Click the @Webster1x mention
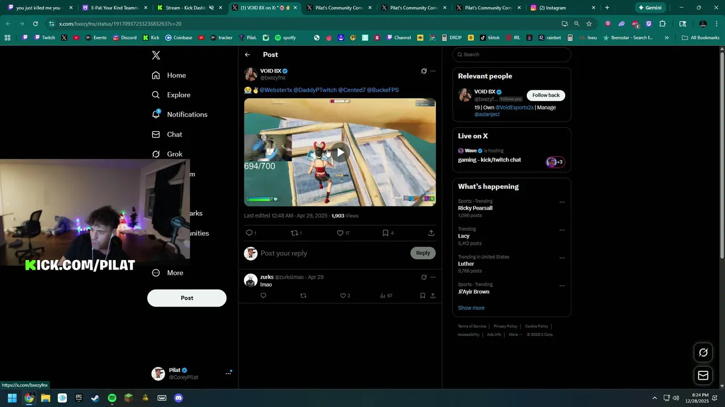Viewport: 725px width, 407px height. (276, 90)
